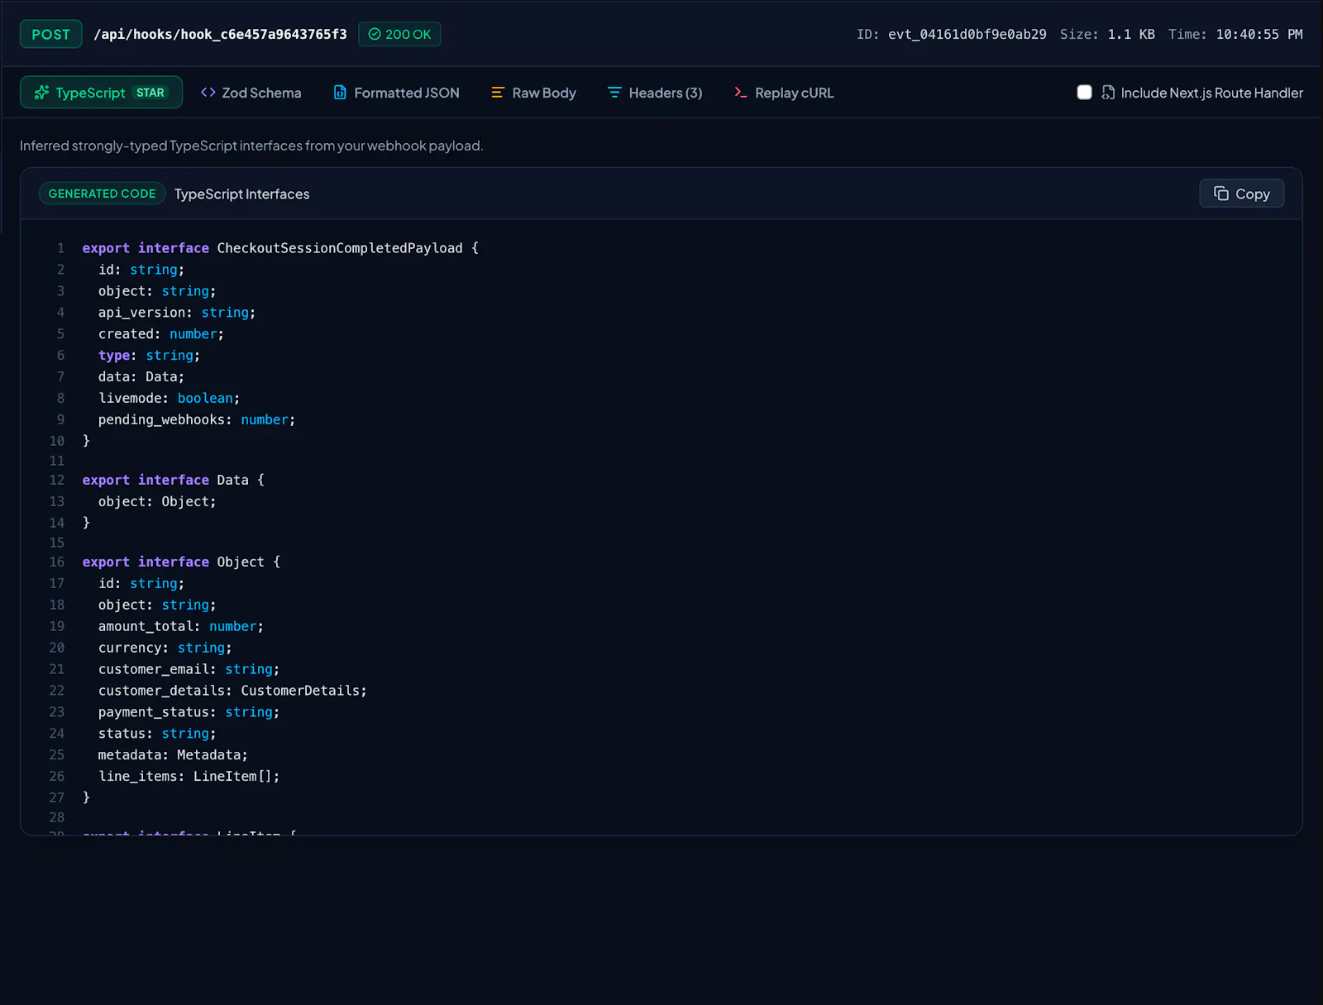Click the 200 OK status badge

(x=399, y=34)
